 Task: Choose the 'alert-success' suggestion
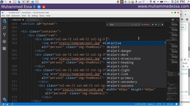tap(135, 86)
